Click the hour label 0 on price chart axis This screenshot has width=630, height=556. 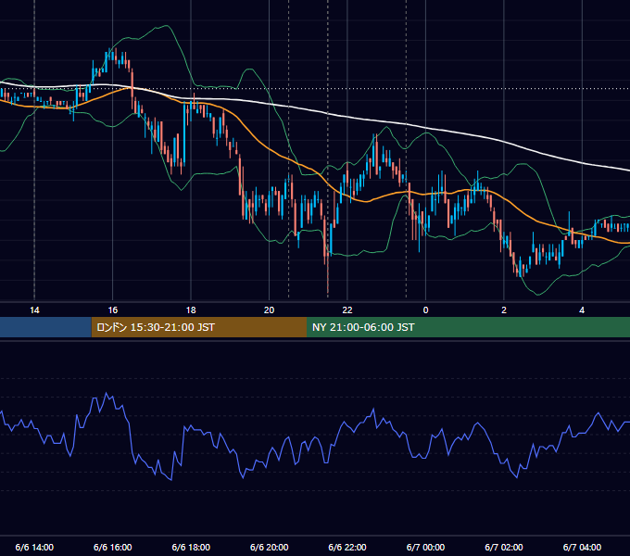coord(425,310)
